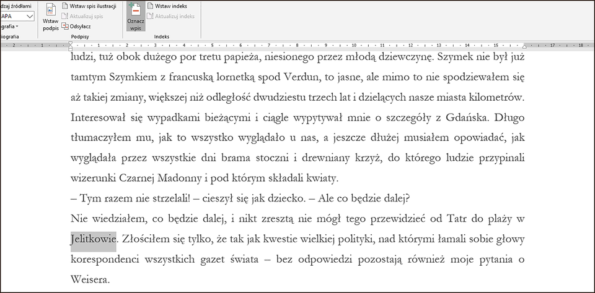
Task: Select Wstaw spis ilustracji
Action: 89,6
